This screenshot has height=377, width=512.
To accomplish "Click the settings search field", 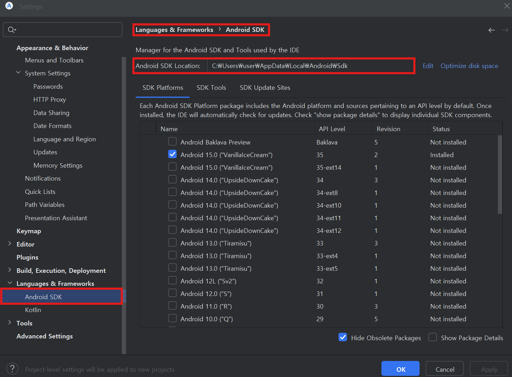I will 63,30.
